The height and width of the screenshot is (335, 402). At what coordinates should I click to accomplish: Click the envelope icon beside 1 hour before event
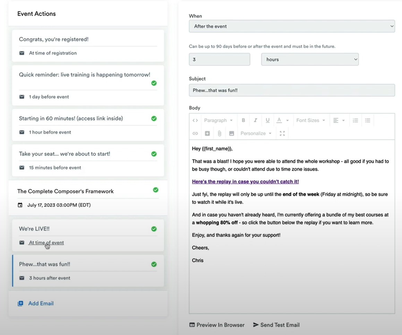click(x=22, y=132)
